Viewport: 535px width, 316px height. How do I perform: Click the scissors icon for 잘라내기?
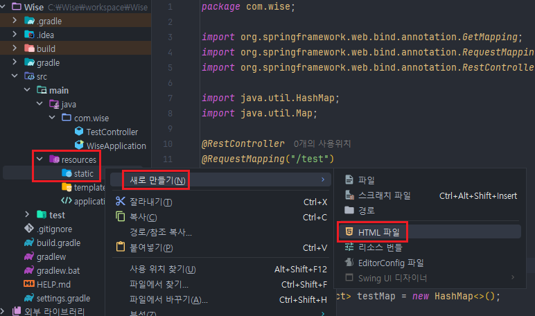pos(120,201)
